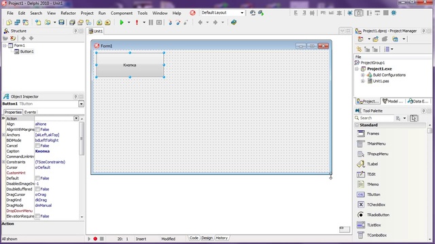Switch to the History tab

(x=222, y=238)
